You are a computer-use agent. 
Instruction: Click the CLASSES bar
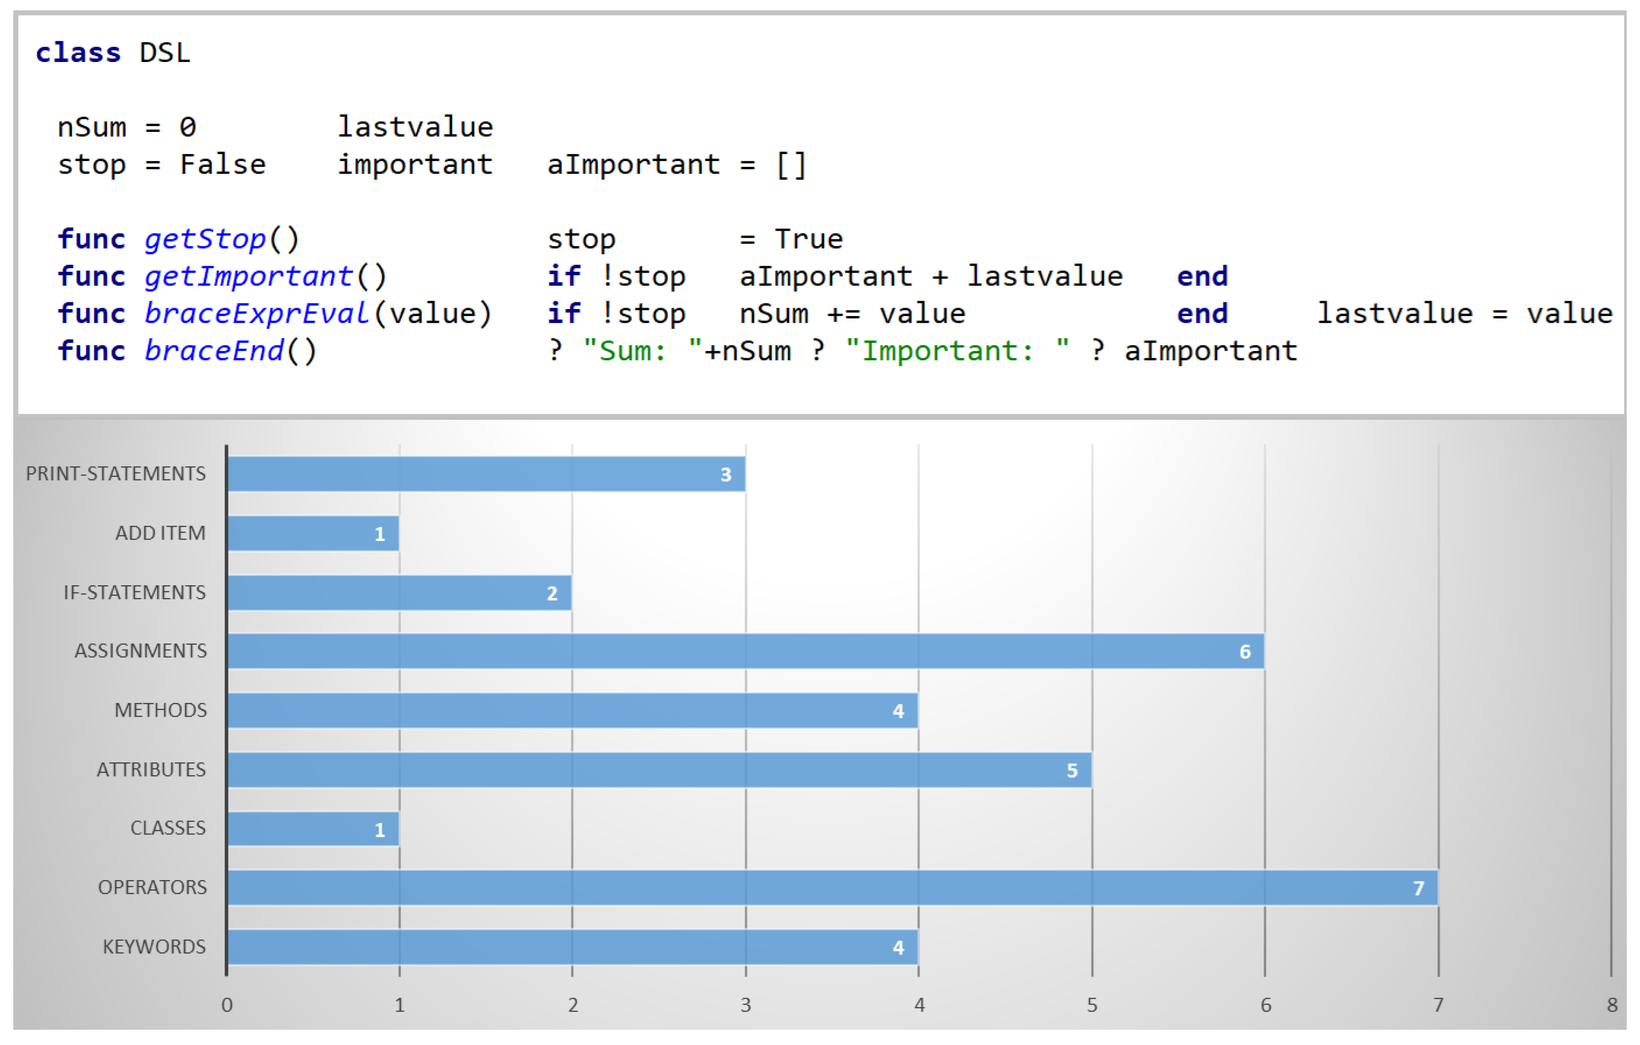(313, 828)
